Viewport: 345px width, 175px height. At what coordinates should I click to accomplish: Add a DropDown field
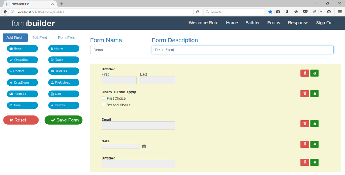pyautogui.click(x=22, y=82)
